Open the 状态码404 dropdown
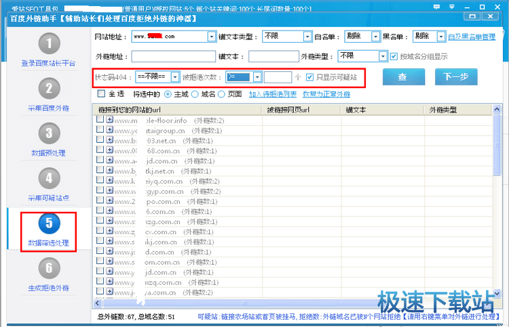Image resolution: width=509 pixels, height=327 pixels. pos(175,77)
